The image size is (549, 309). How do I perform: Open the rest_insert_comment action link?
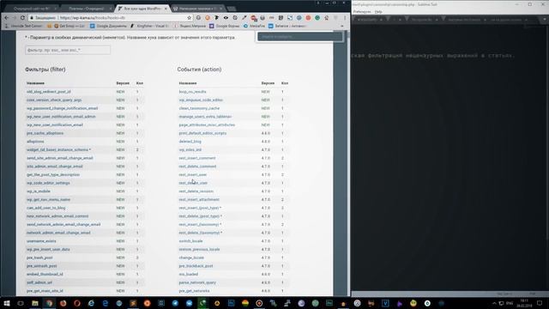tap(197, 158)
